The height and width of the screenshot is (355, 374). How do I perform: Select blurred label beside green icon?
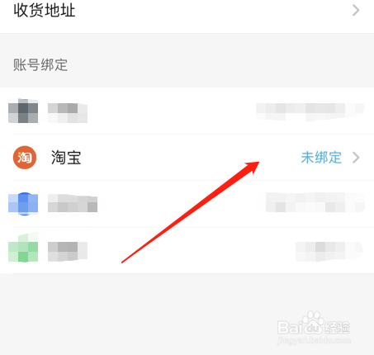click(x=68, y=251)
